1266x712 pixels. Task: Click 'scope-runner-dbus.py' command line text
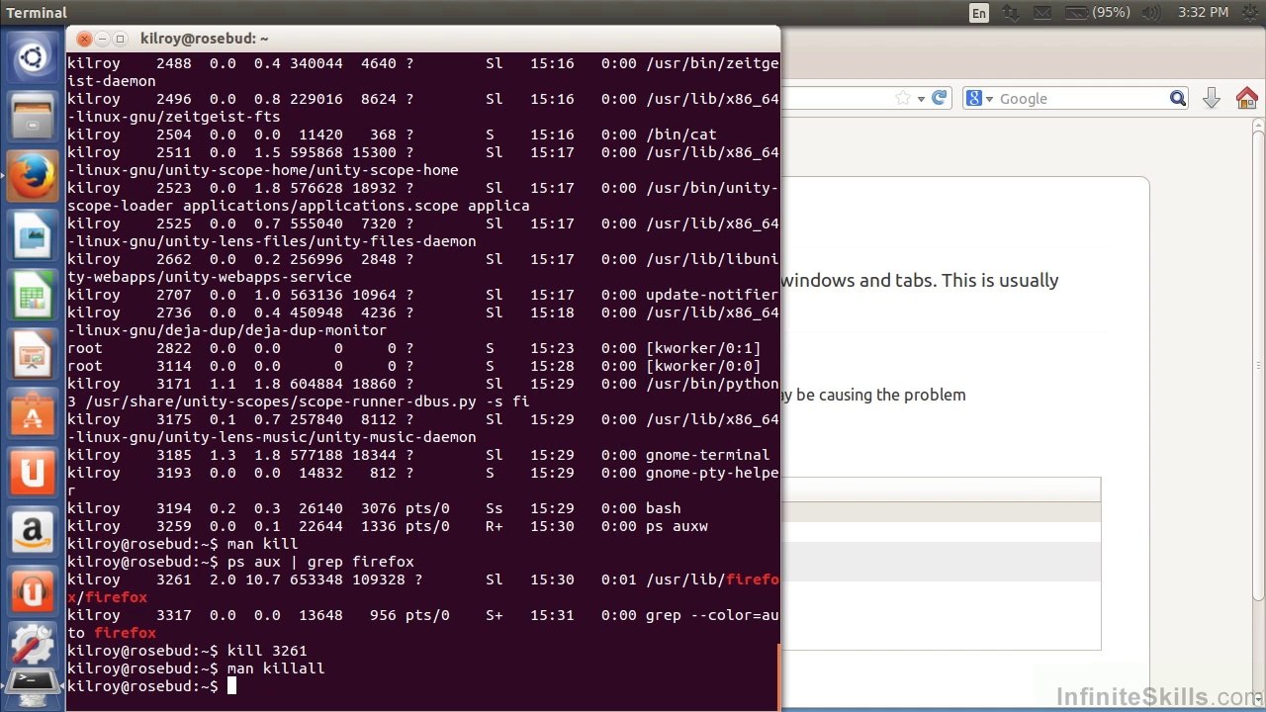[298, 401]
